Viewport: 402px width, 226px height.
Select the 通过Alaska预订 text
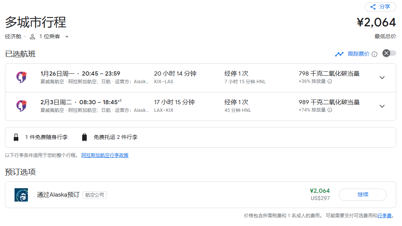tap(58, 195)
